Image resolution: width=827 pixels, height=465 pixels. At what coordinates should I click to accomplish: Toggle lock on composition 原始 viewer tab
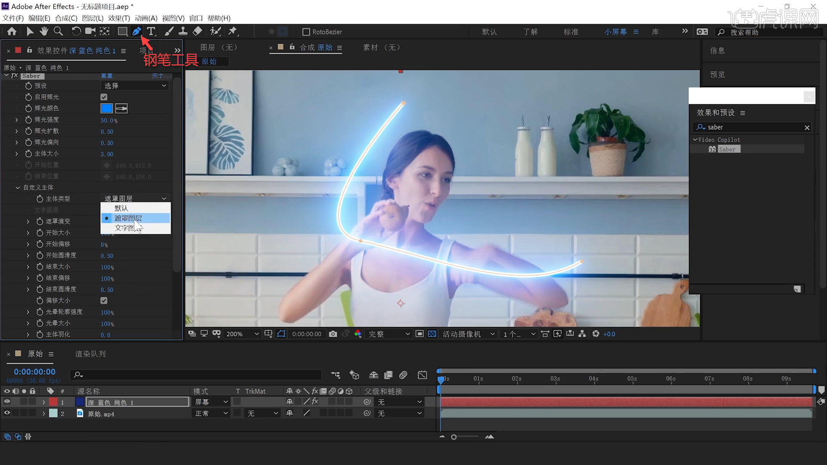[292, 47]
